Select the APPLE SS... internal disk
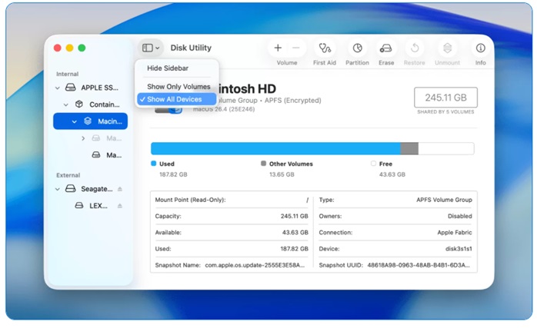Screen dimensions: 537x328 pyautogui.click(x=91, y=88)
